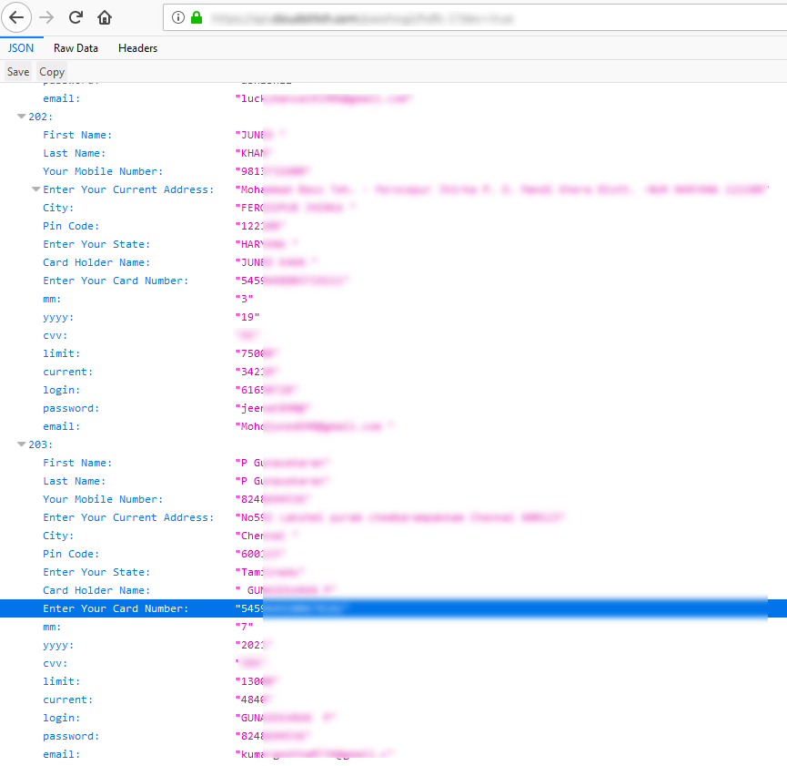Viewport: 787px width, 766px height.
Task: Click the browser back arrow button
Action: pyautogui.click(x=17, y=17)
